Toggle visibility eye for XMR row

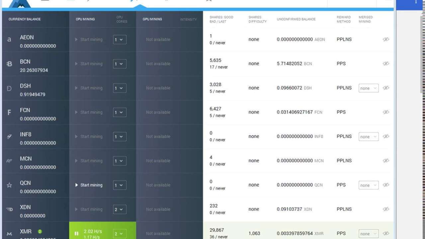point(386,233)
